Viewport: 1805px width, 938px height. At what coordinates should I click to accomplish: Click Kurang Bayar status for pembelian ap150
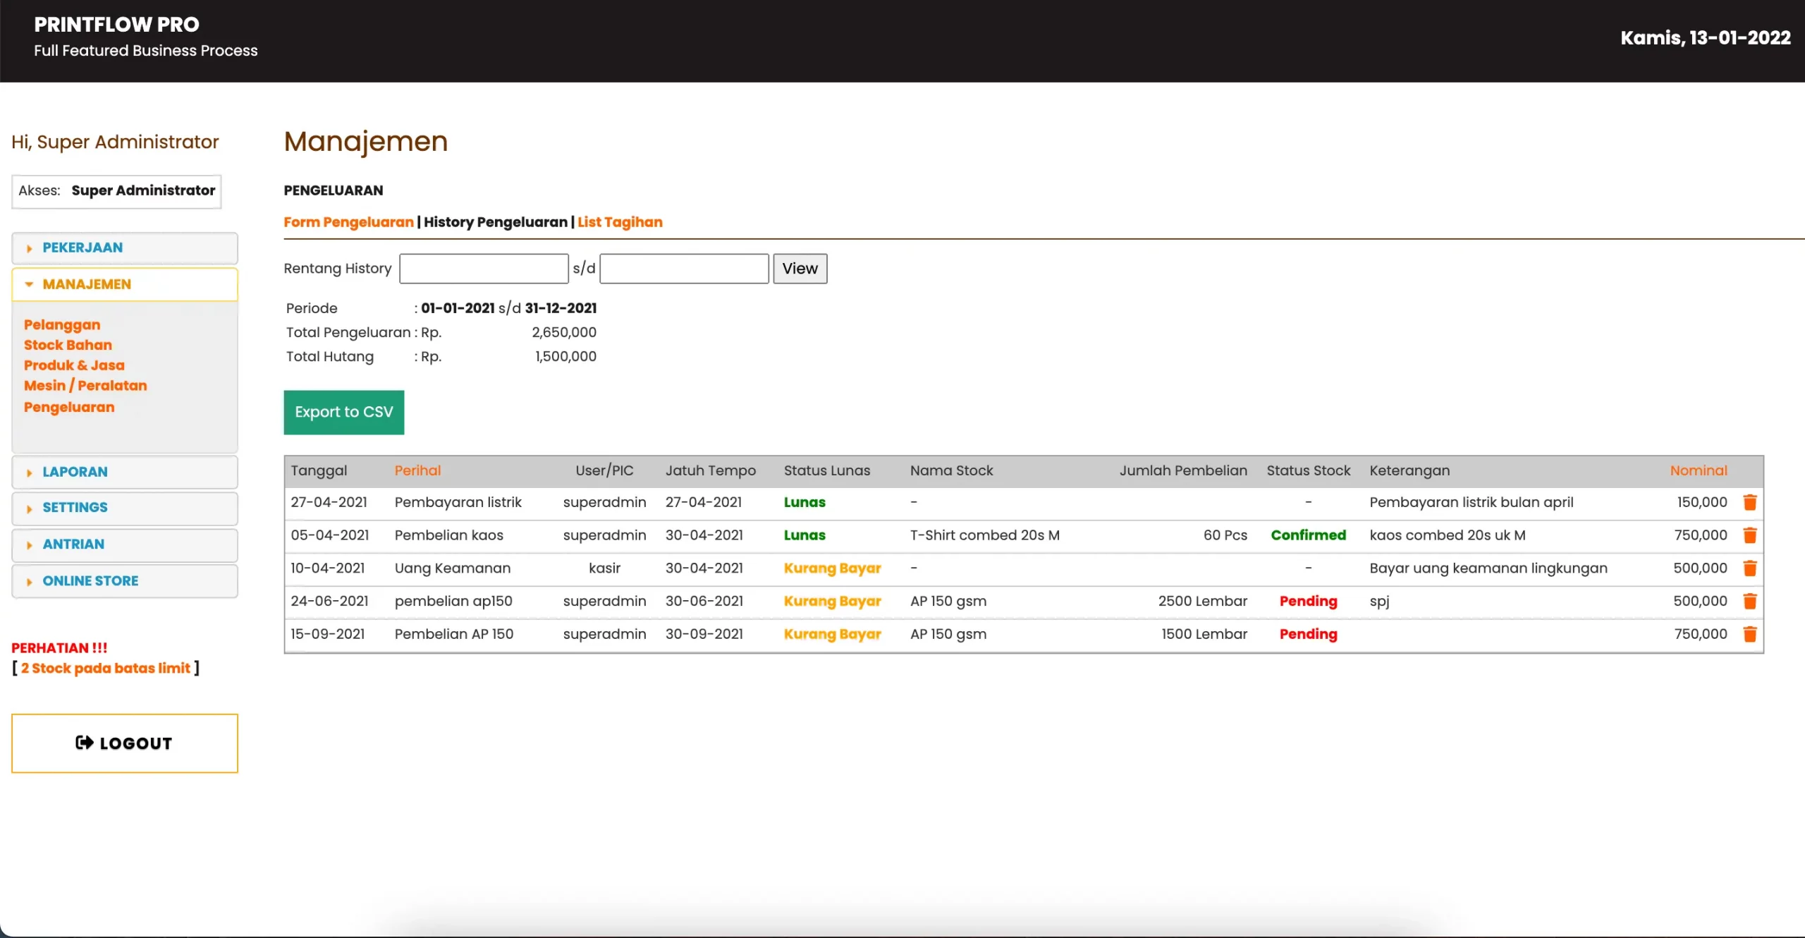832,601
